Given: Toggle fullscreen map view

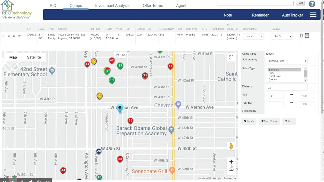Looking at the screenshot, I should tap(231, 57).
